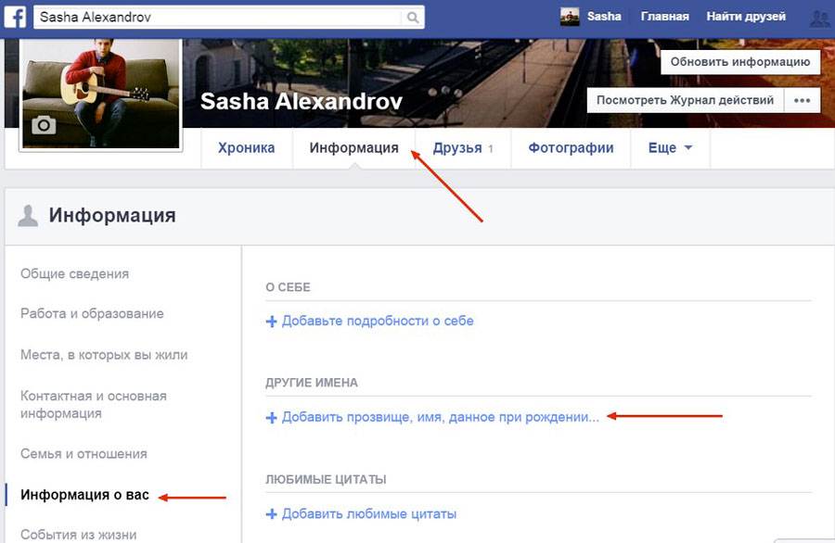Click Найти друзей in the top bar

point(746,17)
